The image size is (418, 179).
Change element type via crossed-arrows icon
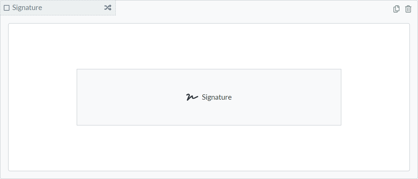tap(108, 8)
